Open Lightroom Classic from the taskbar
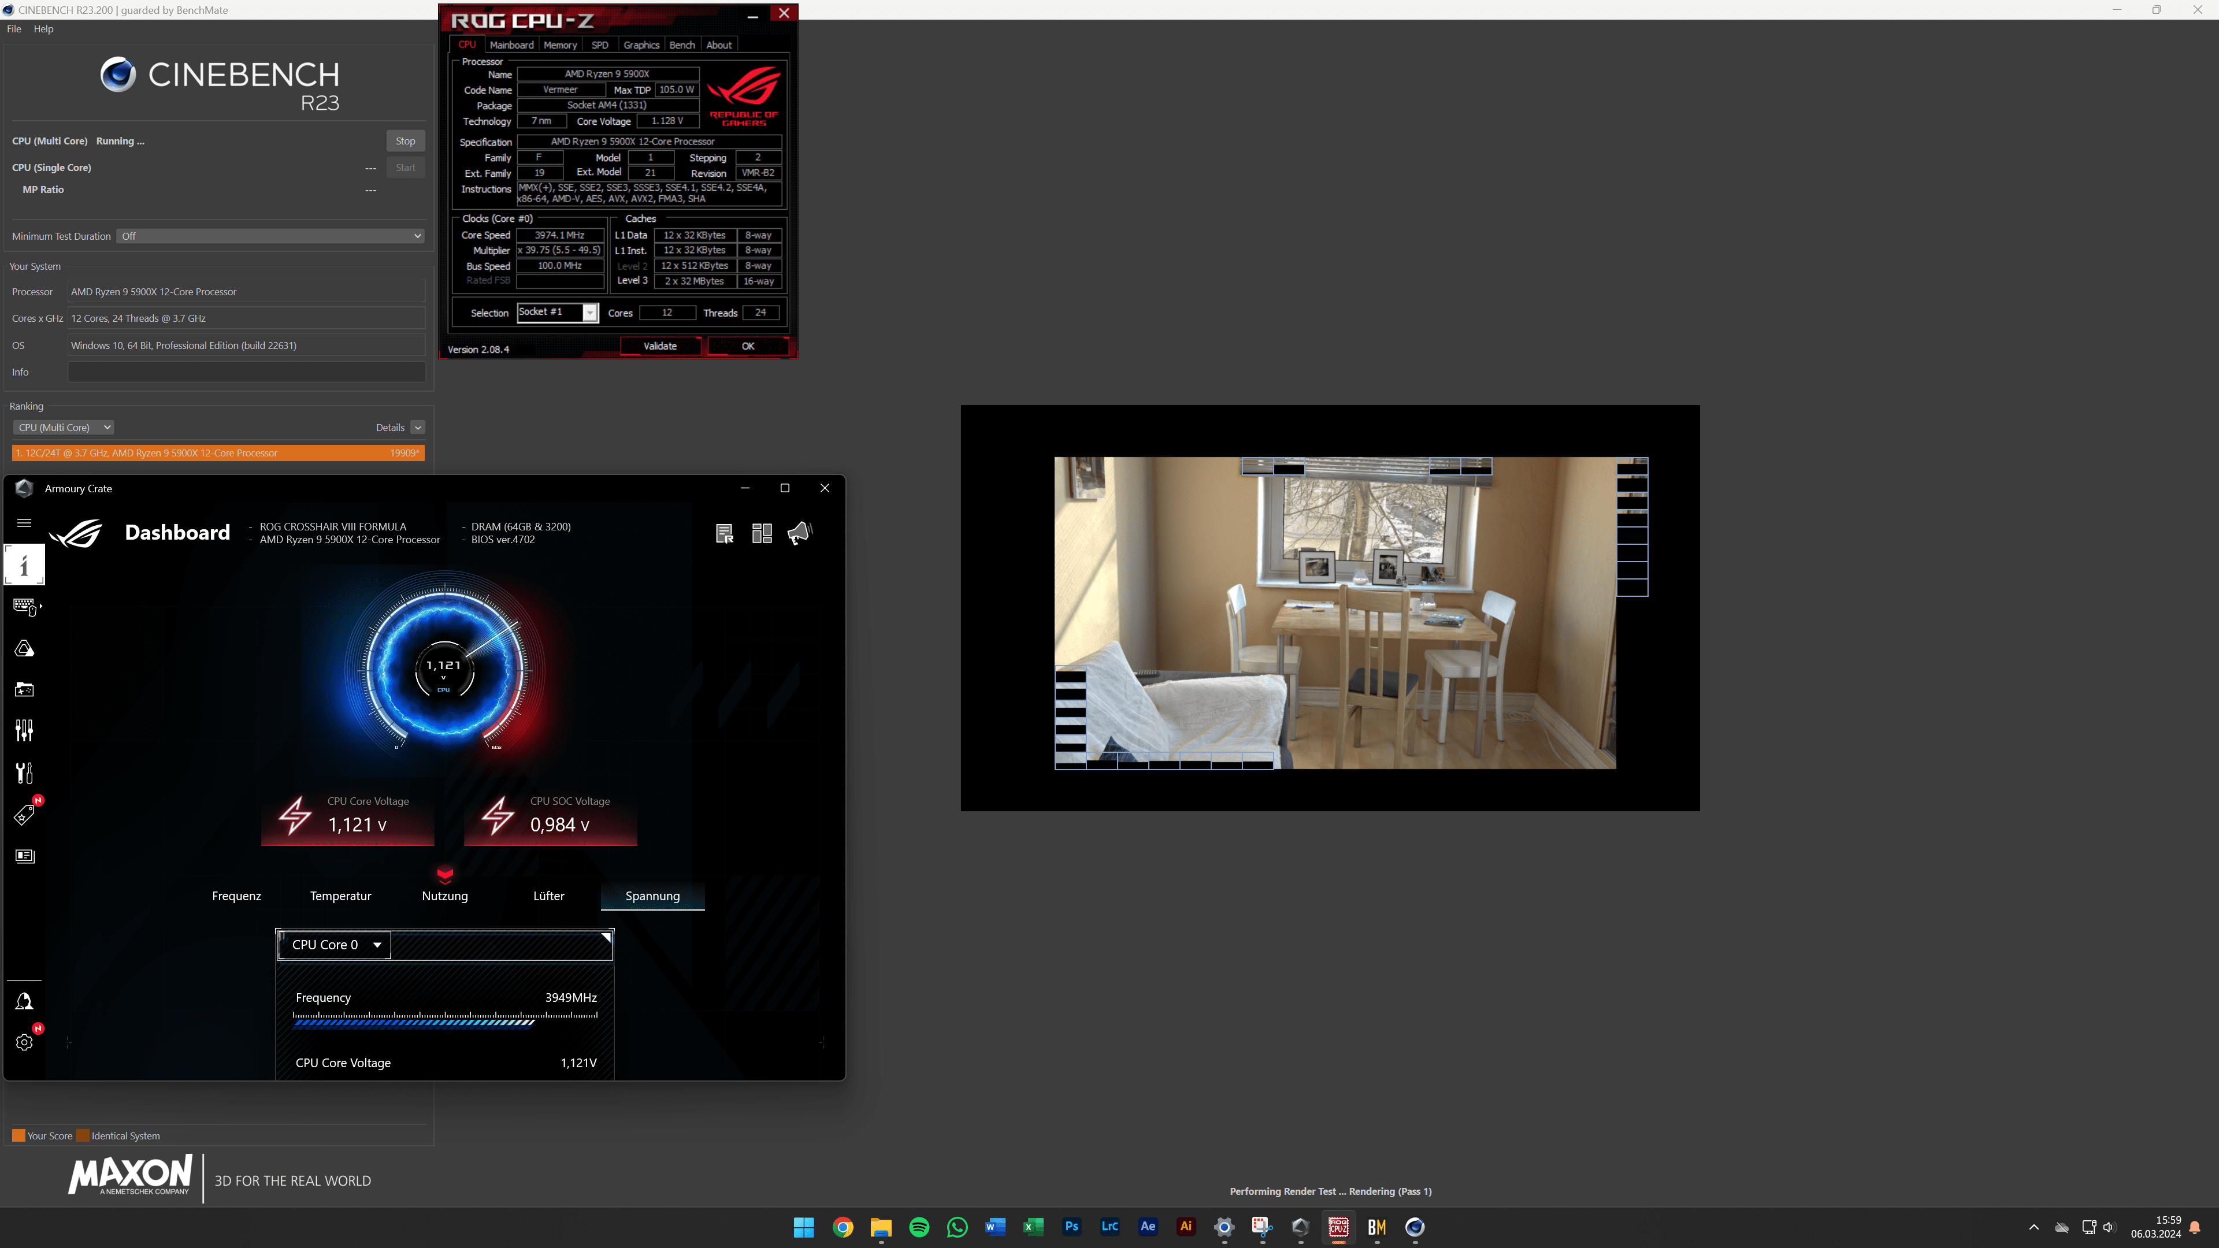The width and height of the screenshot is (2219, 1248). click(x=1109, y=1227)
